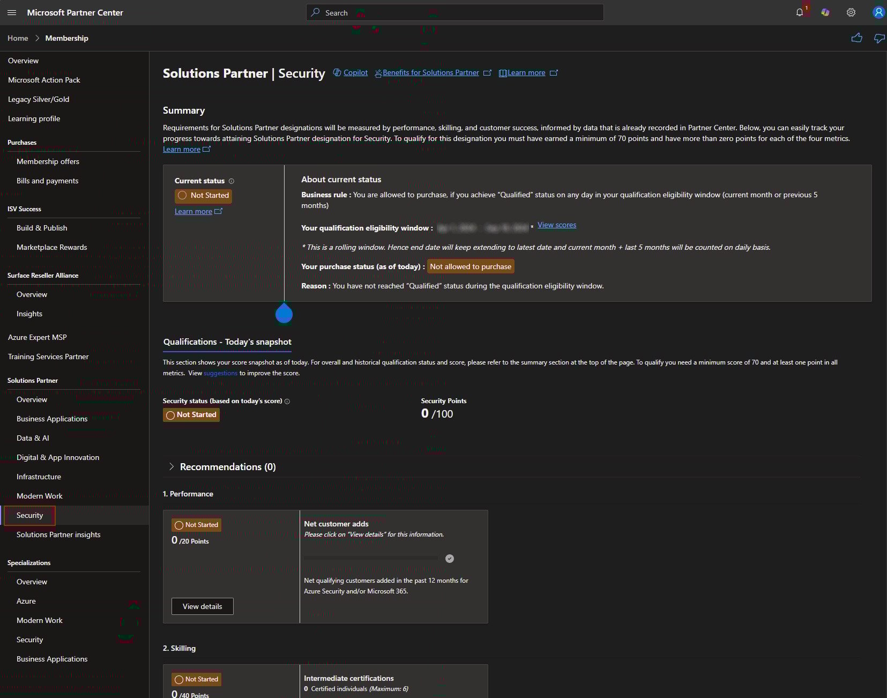Click the info icon next to Security status

click(287, 401)
